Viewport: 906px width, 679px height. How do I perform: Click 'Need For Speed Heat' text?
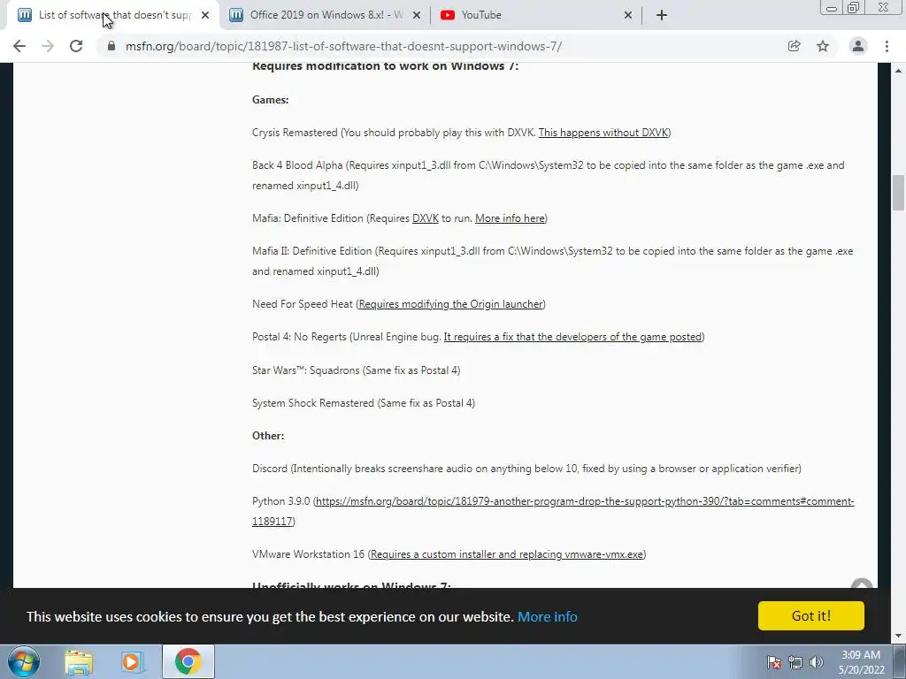tap(303, 304)
